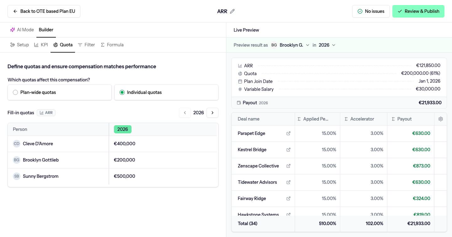Viewport: 452px width, 237px height.
Task: Switch to Builder tab
Action: click(x=46, y=30)
